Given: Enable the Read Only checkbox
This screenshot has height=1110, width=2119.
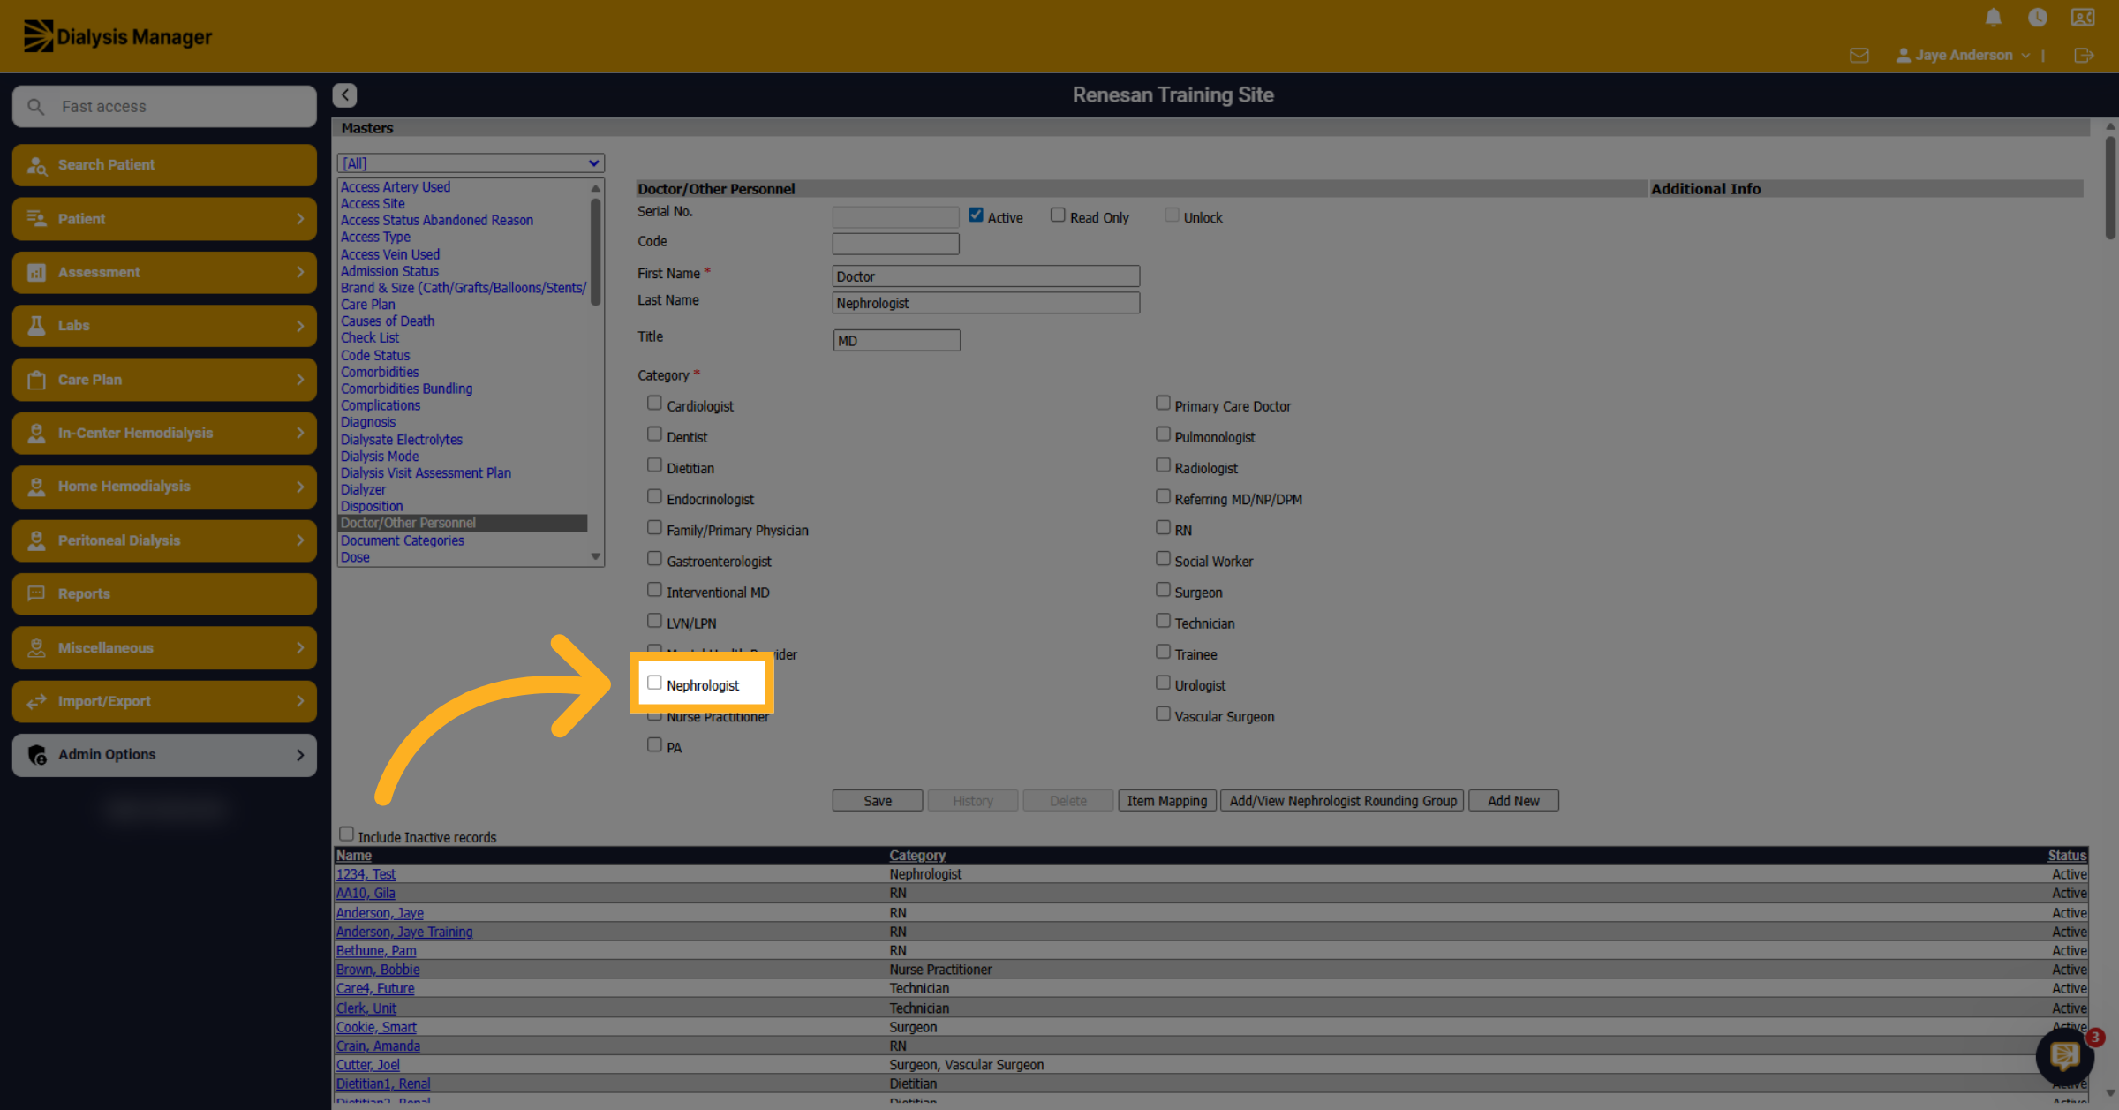Looking at the screenshot, I should pyautogui.click(x=1058, y=215).
